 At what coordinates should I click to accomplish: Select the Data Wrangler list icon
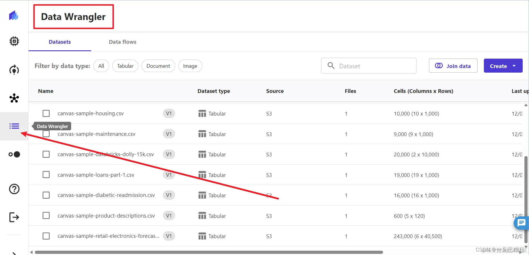[14, 126]
